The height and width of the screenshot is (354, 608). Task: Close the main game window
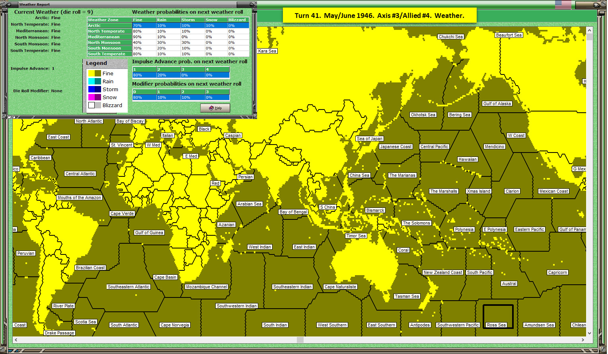point(596,5)
